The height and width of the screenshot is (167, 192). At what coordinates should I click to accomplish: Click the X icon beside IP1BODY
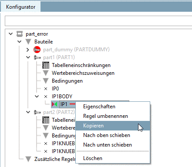(46, 97)
